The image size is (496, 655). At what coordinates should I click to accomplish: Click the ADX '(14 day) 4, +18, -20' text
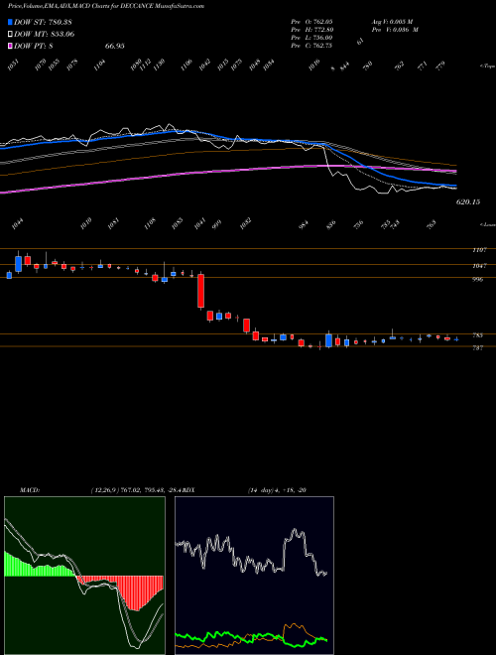[x=277, y=490]
